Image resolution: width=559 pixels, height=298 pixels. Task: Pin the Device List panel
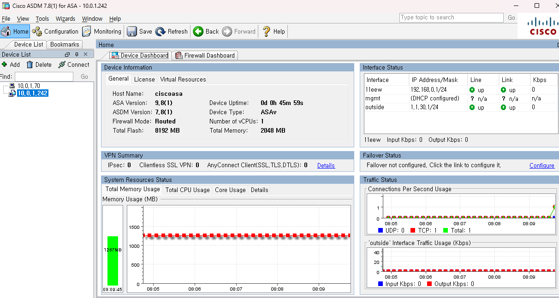click(x=77, y=54)
